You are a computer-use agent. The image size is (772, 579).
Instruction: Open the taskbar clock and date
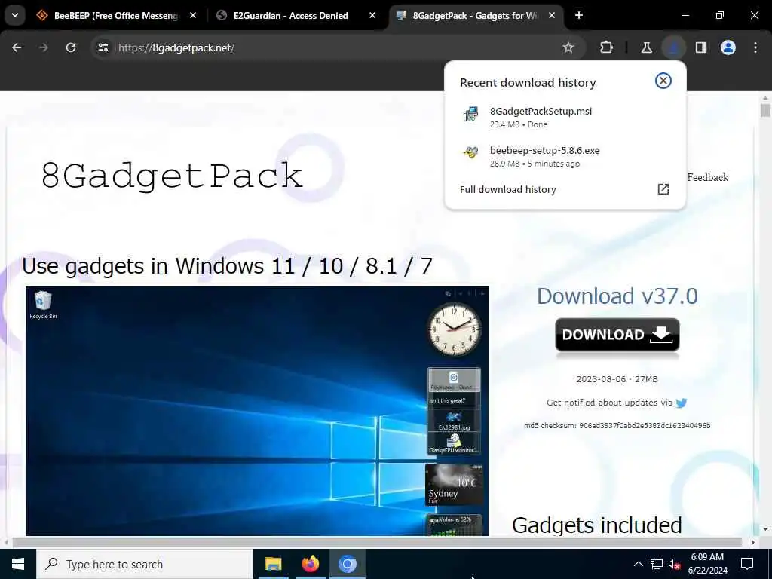tap(707, 564)
